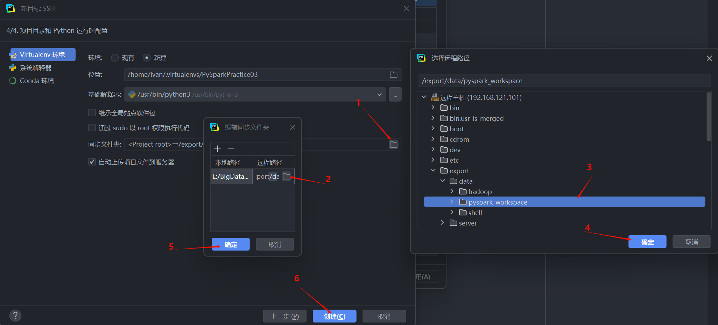The width and height of the screenshot is (718, 325).
Task: Collapse the export folder tree node
Action: coord(433,170)
